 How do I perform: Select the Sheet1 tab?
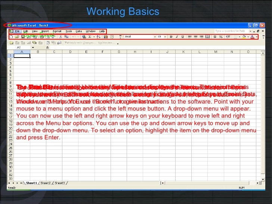click(x=31, y=183)
